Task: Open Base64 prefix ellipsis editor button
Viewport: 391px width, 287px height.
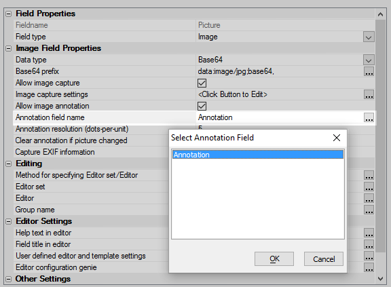Action: (x=369, y=71)
